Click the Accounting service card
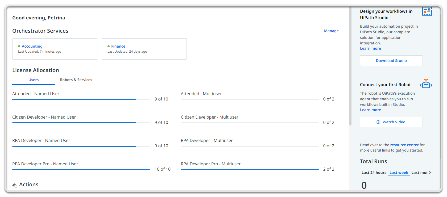The image size is (447, 197). tap(55, 49)
